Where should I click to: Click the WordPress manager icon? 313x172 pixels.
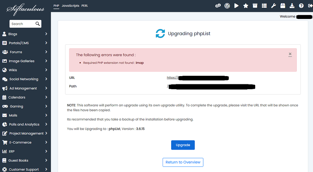pos(227,6)
